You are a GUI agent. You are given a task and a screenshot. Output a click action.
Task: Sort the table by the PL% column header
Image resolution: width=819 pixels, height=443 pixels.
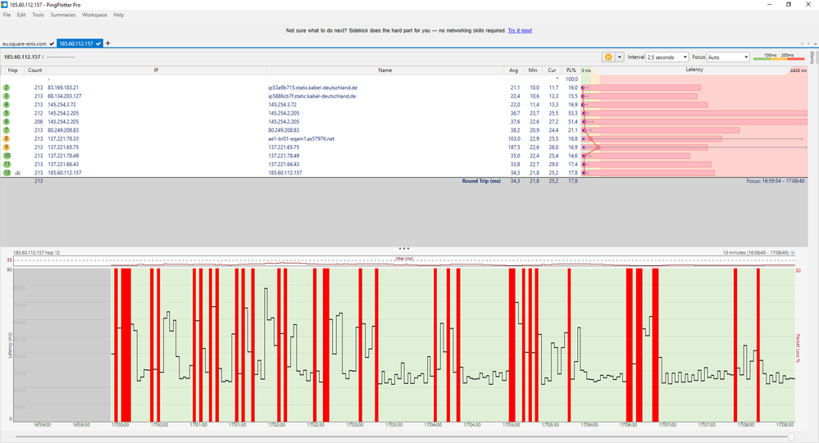pyautogui.click(x=571, y=70)
